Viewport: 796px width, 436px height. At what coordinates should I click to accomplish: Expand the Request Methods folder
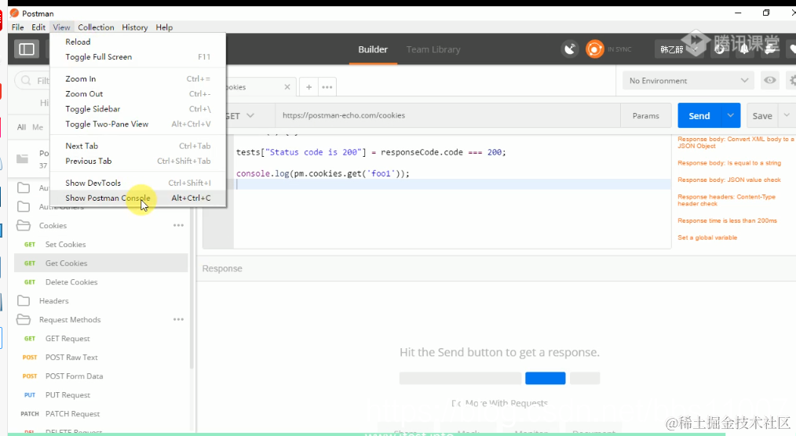(x=24, y=319)
